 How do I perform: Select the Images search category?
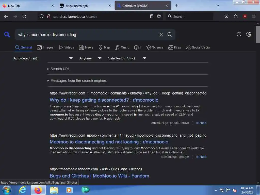(45, 47)
